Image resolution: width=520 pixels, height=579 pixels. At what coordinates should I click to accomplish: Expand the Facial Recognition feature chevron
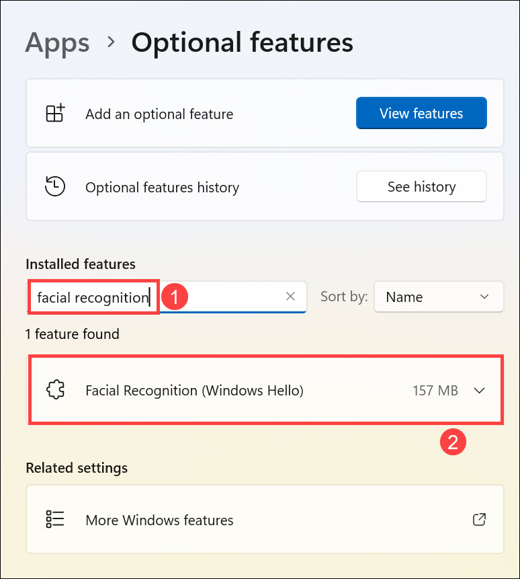(479, 390)
